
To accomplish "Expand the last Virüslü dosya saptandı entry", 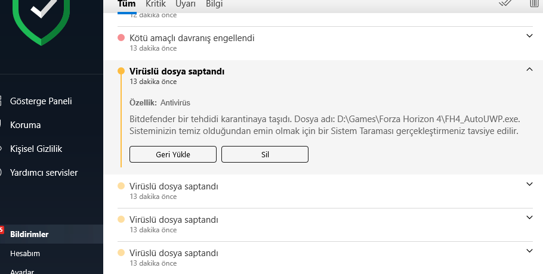I will point(529,251).
